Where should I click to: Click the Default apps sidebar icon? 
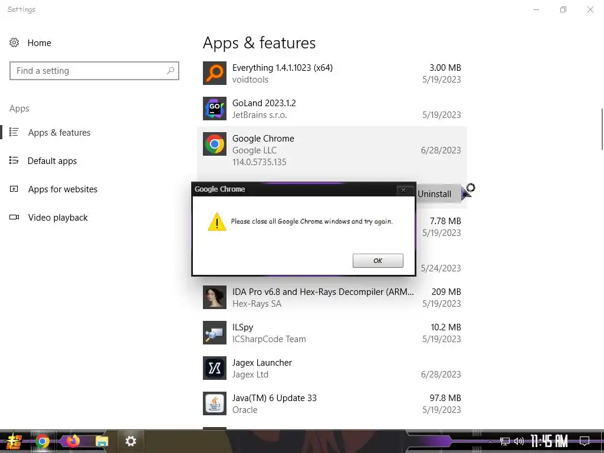[14, 160]
